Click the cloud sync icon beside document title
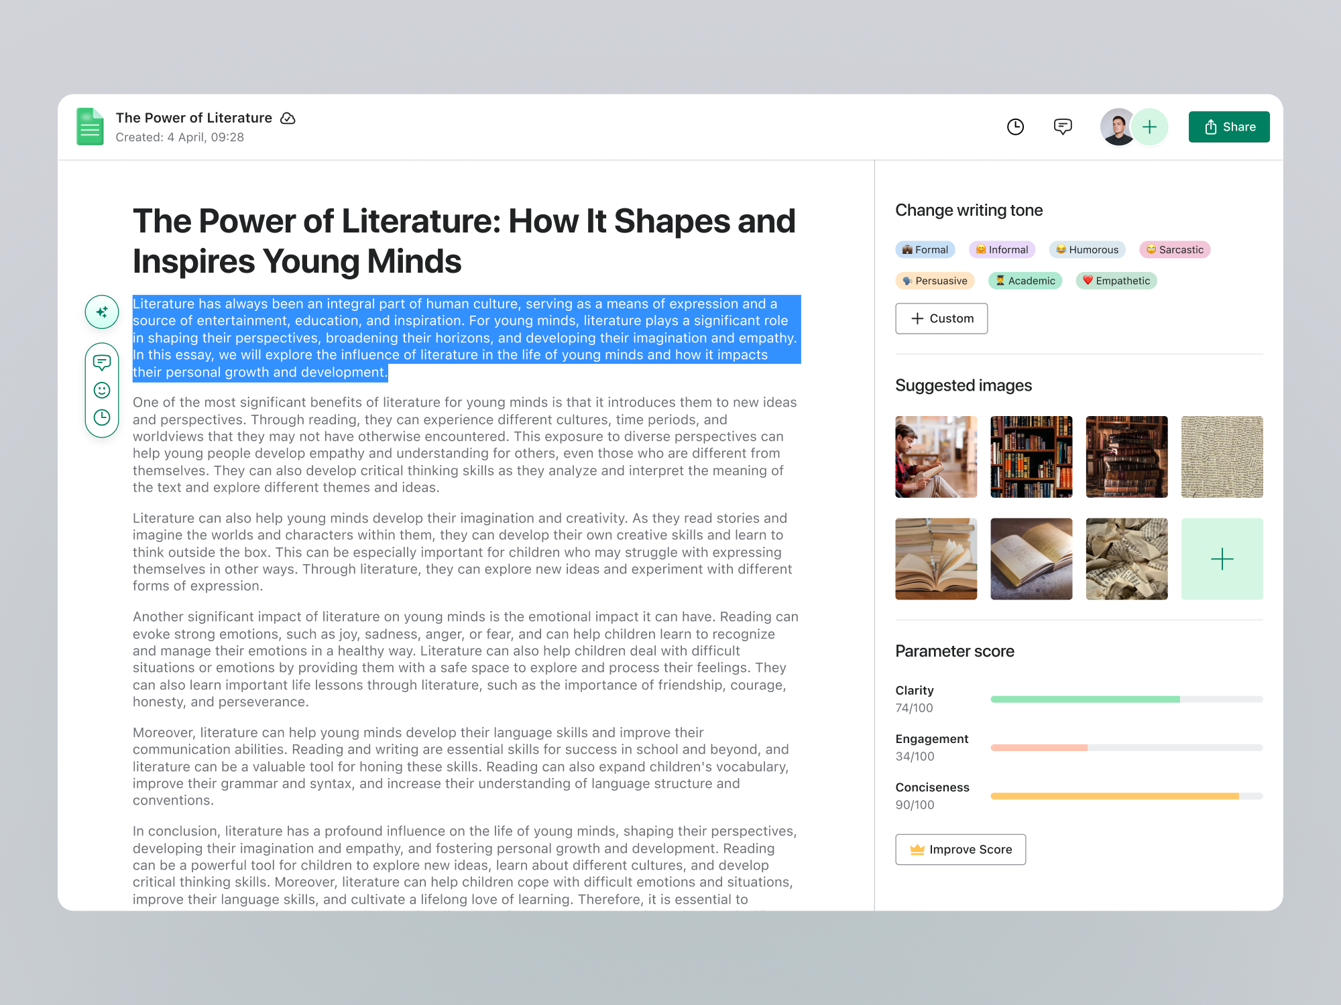Image resolution: width=1341 pixels, height=1005 pixels. tap(288, 118)
